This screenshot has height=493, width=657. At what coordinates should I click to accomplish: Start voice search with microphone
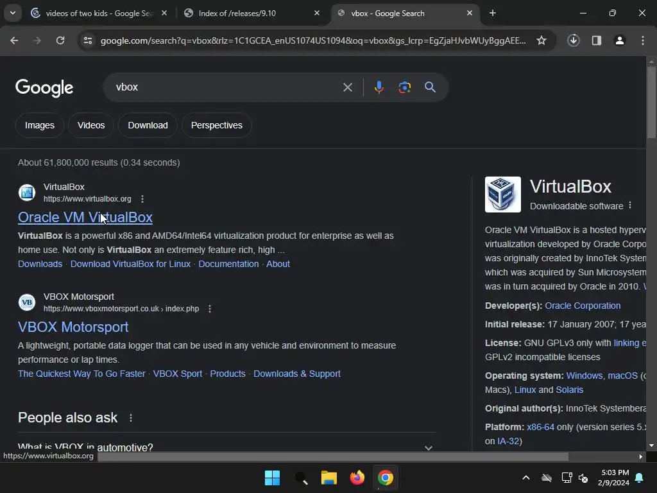[x=379, y=87]
